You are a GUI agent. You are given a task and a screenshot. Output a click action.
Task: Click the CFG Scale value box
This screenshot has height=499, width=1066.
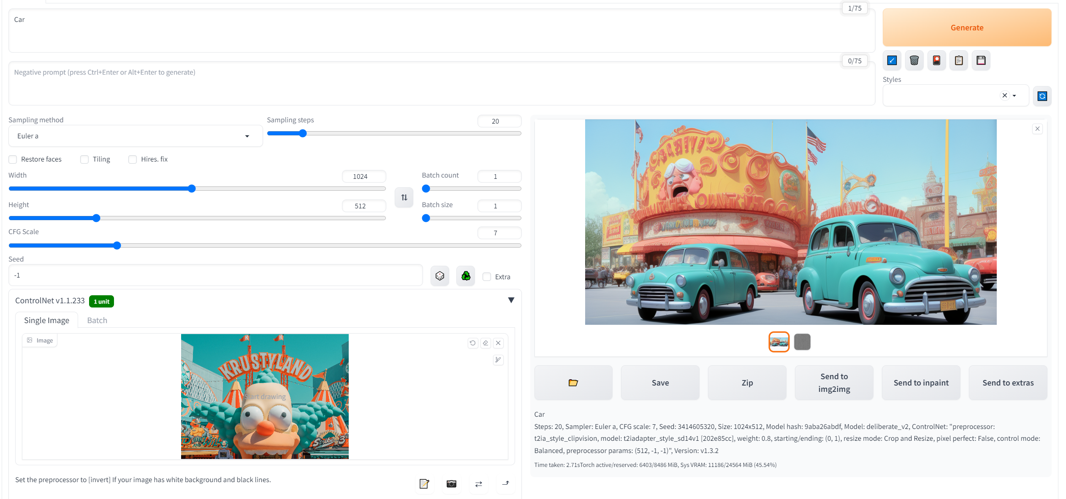(499, 233)
